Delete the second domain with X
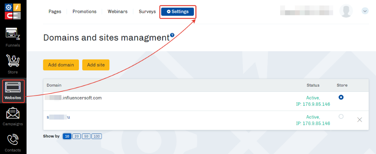Image resolution: width=376 pixels, height=154 pixels. [x=359, y=120]
